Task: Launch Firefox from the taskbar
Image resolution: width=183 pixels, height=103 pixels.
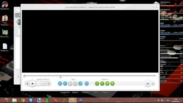Action: coord(6,100)
